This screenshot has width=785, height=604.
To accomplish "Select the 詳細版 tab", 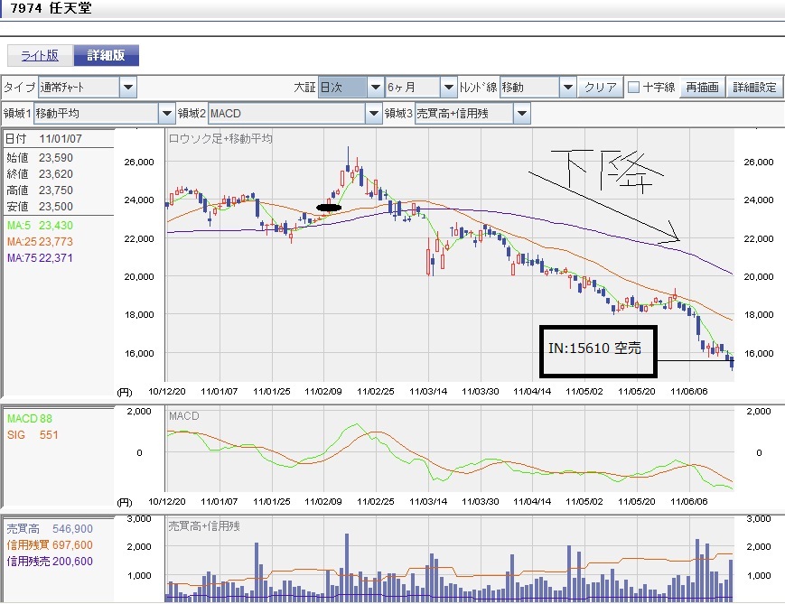I will pos(106,55).
